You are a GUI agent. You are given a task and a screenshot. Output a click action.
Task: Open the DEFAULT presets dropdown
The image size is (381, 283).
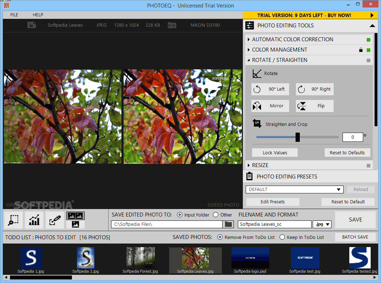coord(294,189)
